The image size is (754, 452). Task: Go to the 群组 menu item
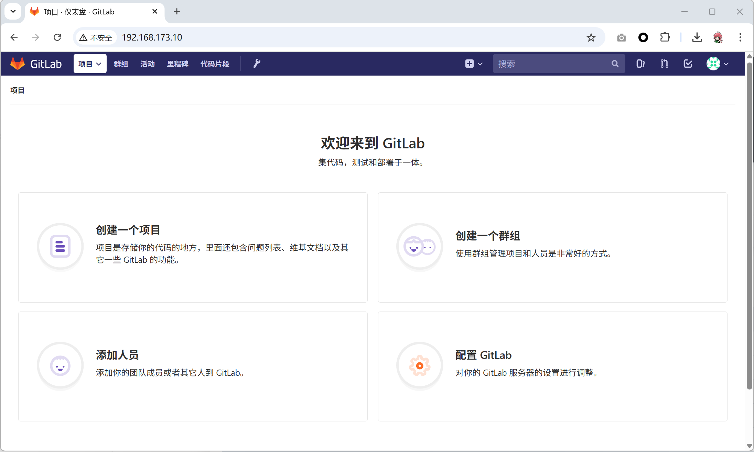point(121,64)
